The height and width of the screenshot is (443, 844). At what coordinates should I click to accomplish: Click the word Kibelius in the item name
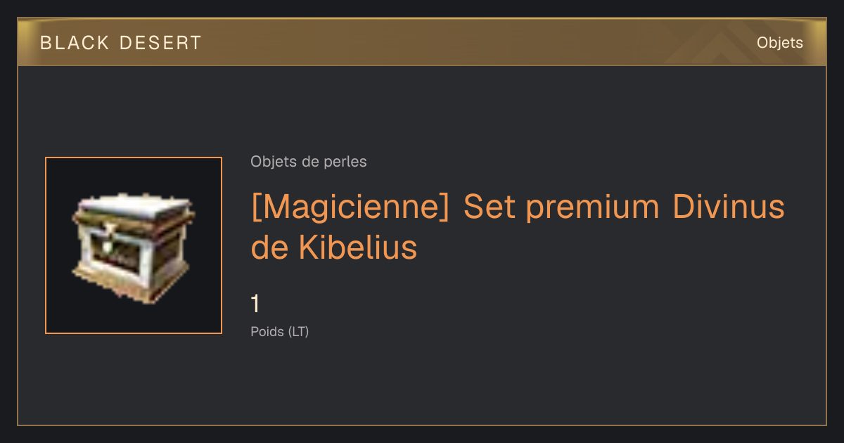pyautogui.click(x=358, y=247)
